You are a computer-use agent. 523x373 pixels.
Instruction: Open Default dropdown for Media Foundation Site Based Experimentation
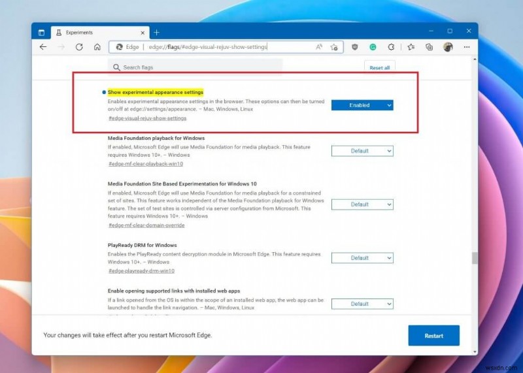click(362, 204)
